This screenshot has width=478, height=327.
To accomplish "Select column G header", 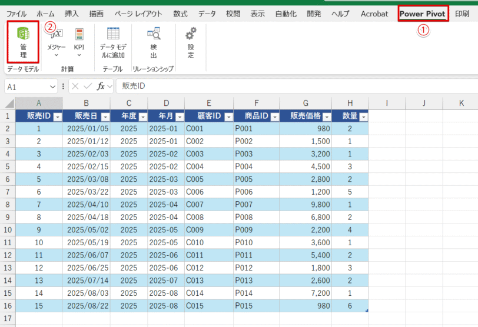I will (306, 103).
